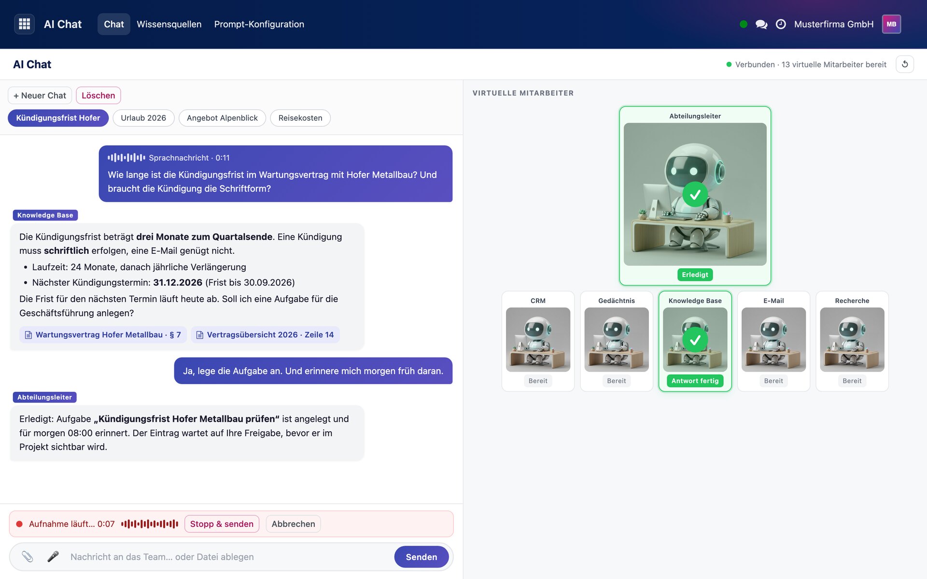The height and width of the screenshot is (579, 927).
Task: Click into the Nachricht an das Team input field
Action: click(x=229, y=557)
